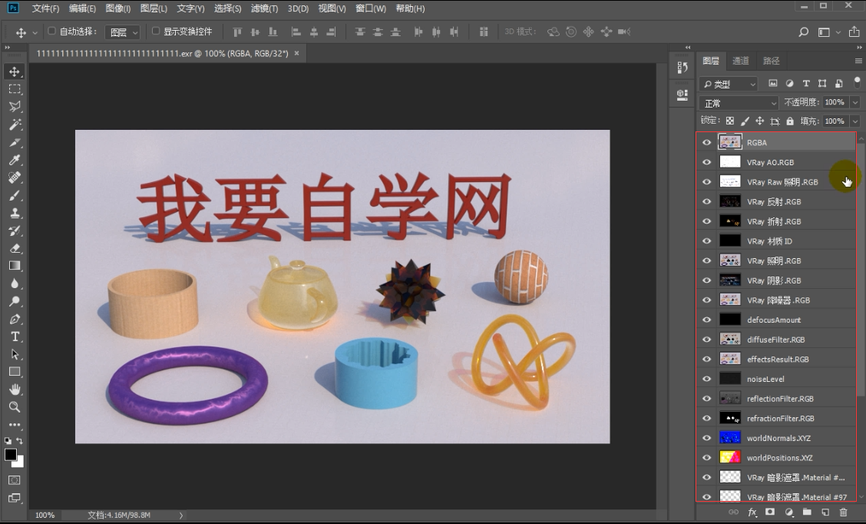Toggle visibility of the worldNormals.XYZ layer
This screenshot has width=866, height=524.
click(706, 437)
